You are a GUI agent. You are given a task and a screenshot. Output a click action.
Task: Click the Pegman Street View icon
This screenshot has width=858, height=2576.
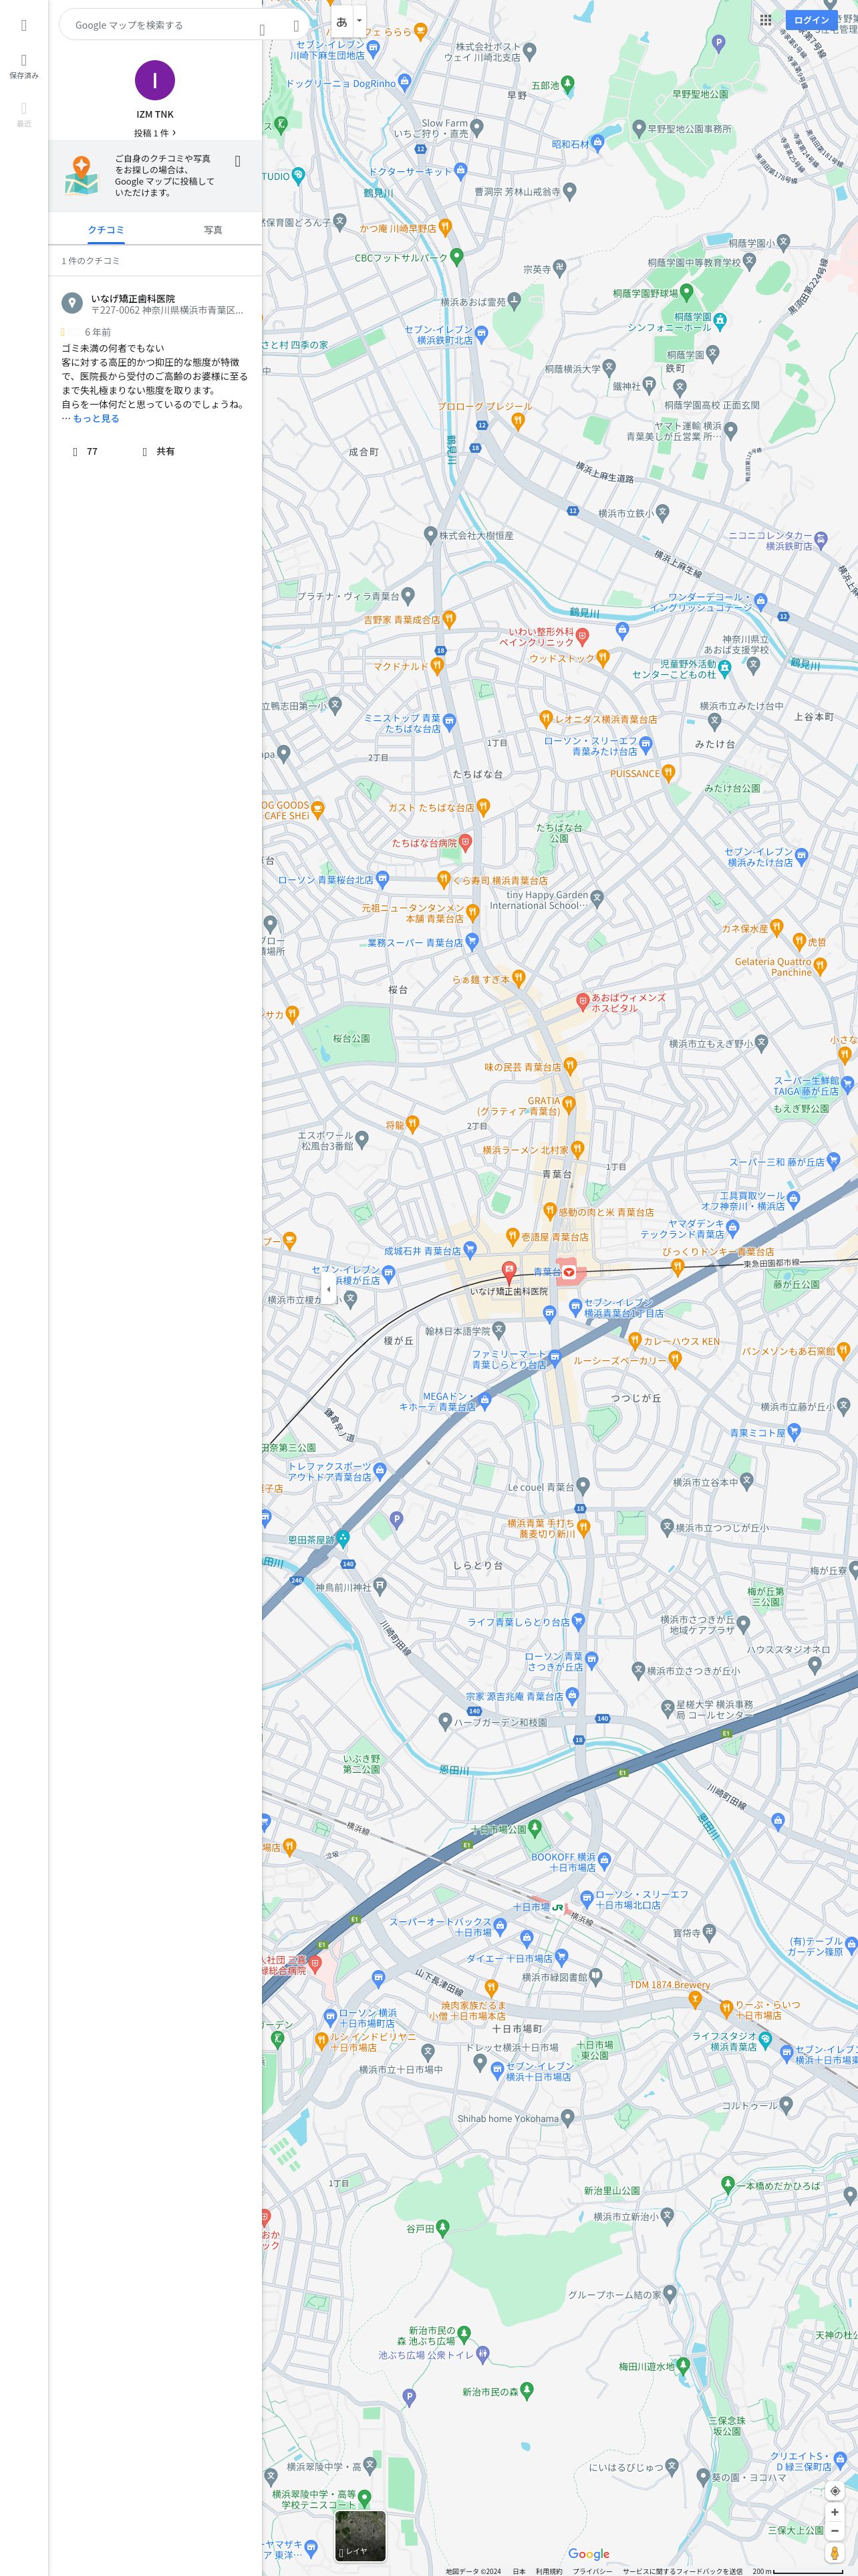[835, 2553]
